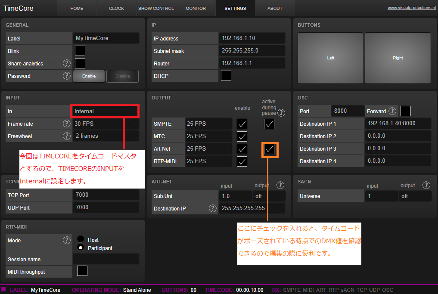Click the Art-Net Sub.Uni output field
This screenshot has width=438, height=294.
pyautogui.click(x=269, y=196)
